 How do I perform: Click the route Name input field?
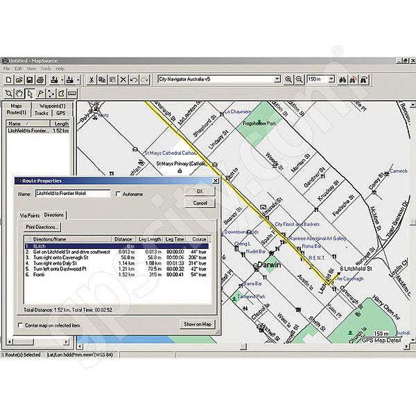[x=73, y=194]
